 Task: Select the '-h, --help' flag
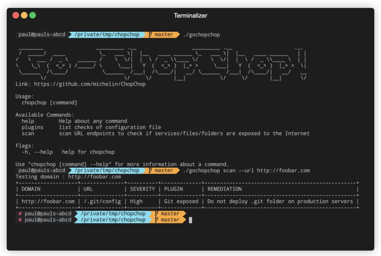pyautogui.click(x=37, y=152)
